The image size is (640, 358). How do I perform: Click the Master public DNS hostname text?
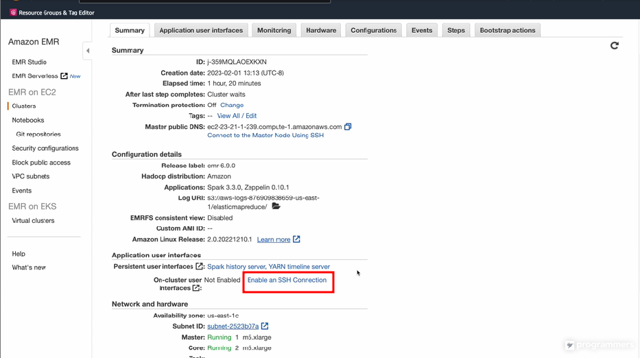(274, 127)
